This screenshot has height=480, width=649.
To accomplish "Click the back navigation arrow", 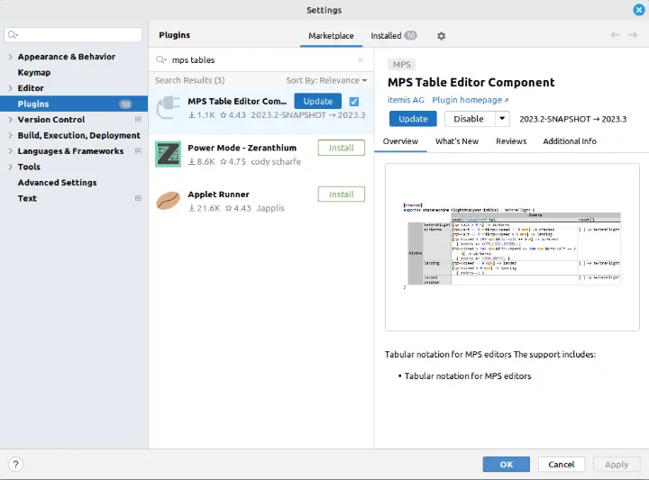I will (x=615, y=35).
